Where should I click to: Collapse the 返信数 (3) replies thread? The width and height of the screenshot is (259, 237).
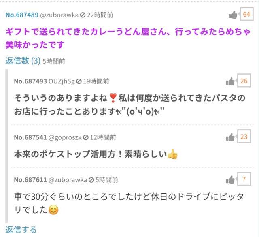coord(23,60)
